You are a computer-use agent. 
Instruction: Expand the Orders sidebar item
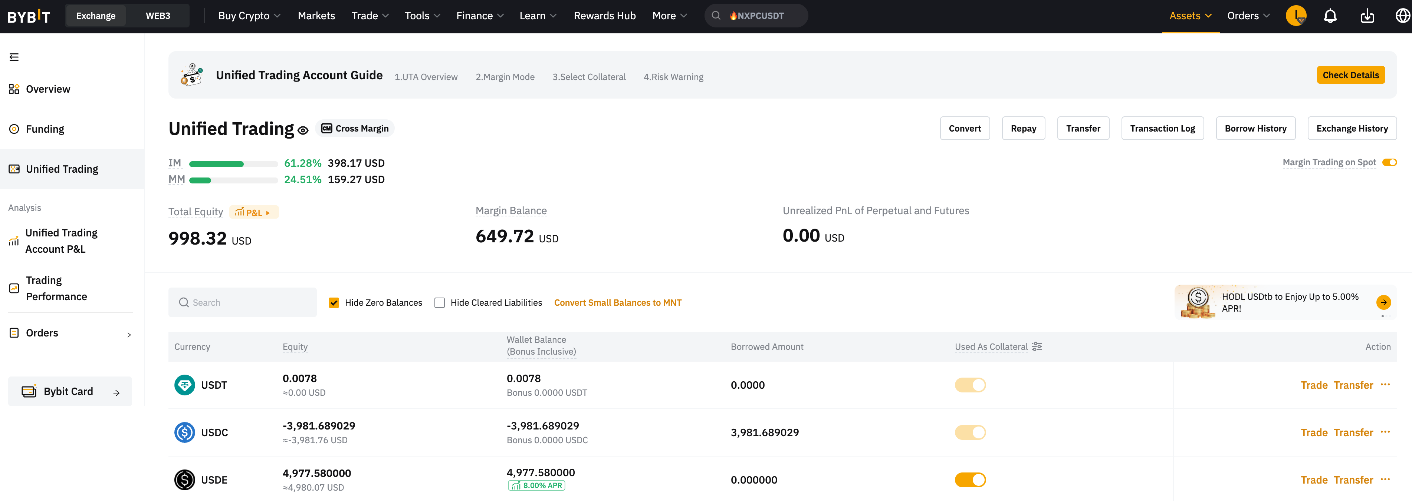click(x=70, y=333)
